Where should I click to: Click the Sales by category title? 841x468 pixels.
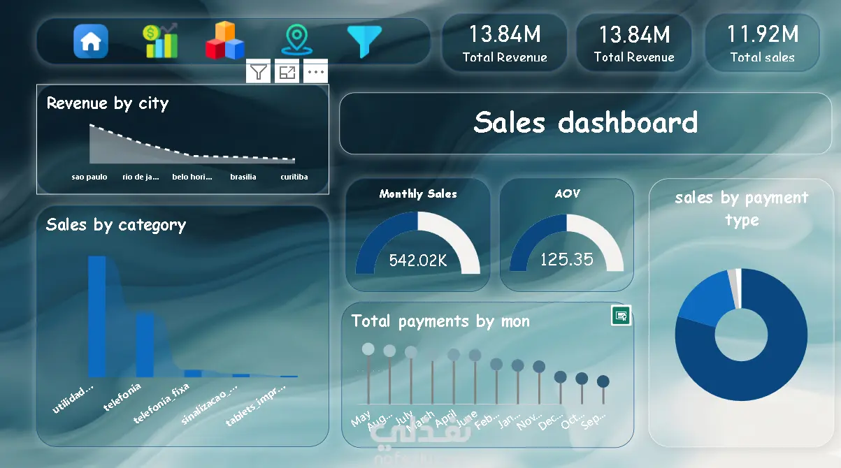pos(116,225)
